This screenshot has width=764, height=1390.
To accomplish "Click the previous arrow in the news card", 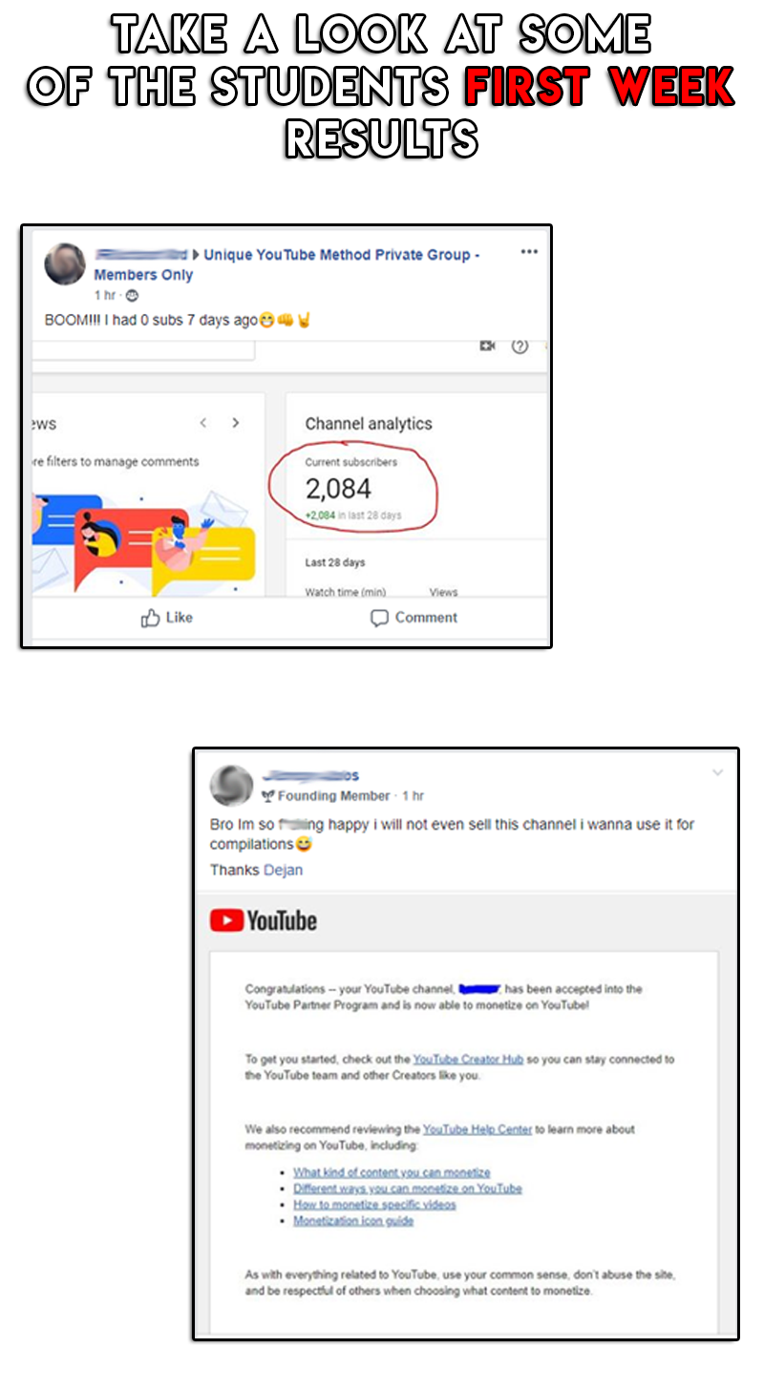I will [x=202, y=423].
